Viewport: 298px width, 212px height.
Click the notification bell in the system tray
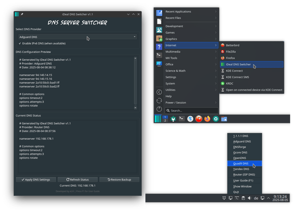pos(224,198)
